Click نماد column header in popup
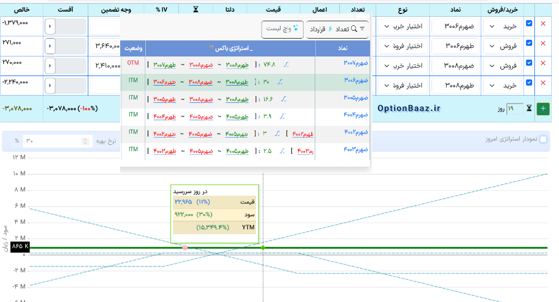 [x=342, y=48]
